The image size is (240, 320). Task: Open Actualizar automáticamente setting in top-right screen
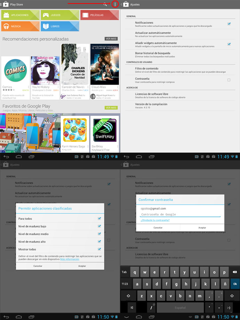tap(180, 34)
